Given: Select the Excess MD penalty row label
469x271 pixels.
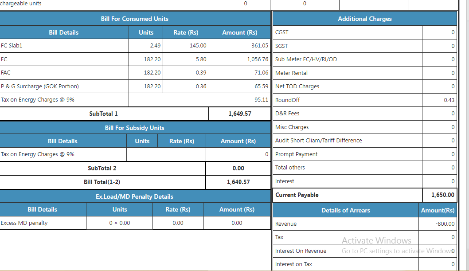Looking at the screenshot, I should point(24,223).
